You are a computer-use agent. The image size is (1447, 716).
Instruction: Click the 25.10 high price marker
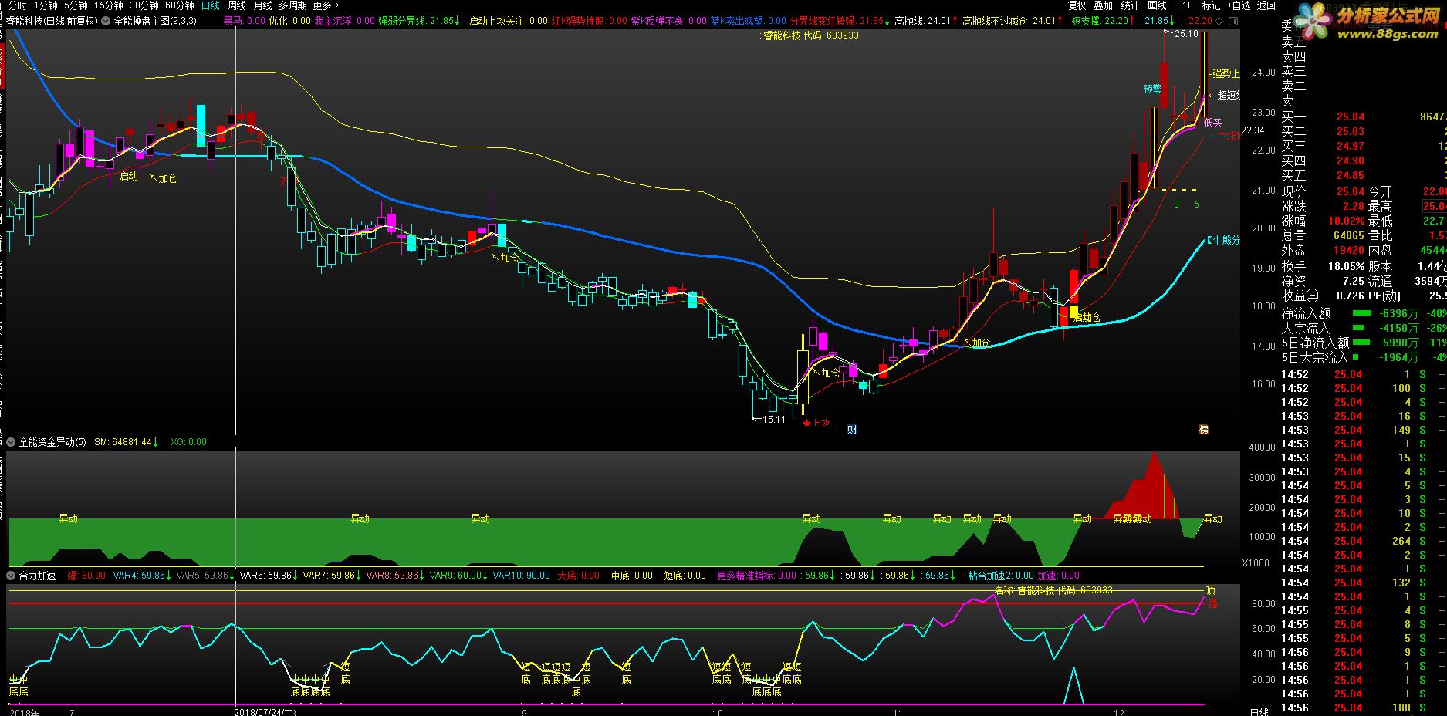point(1186,34)
